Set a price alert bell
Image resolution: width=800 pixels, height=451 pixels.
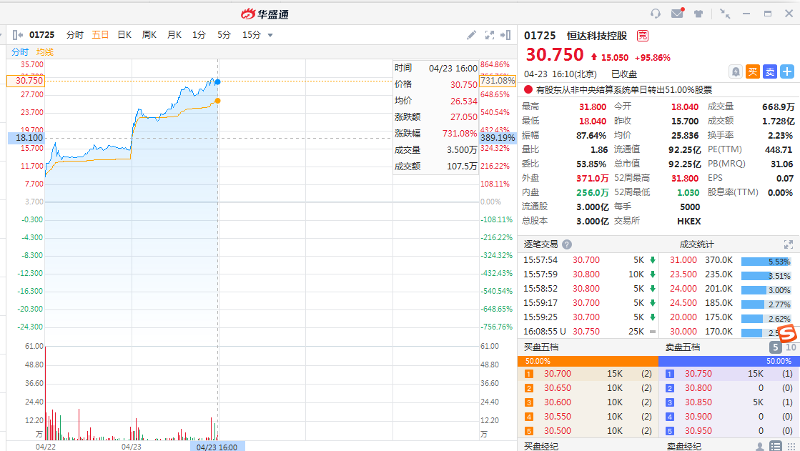736,72
